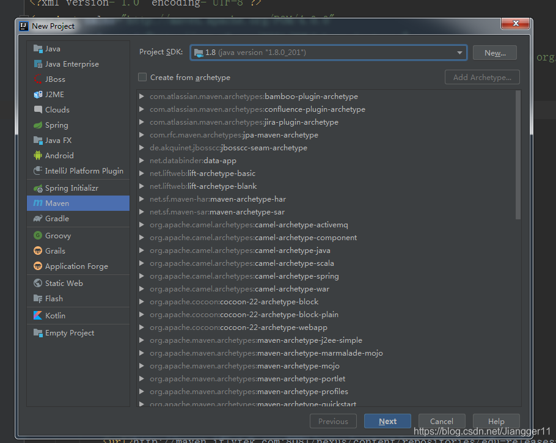Image resolution: width=556 pixels, height=443 pixels.
Task: Select IntelliJ Platform Plugin icon
Action: click(x=38, y=170)
